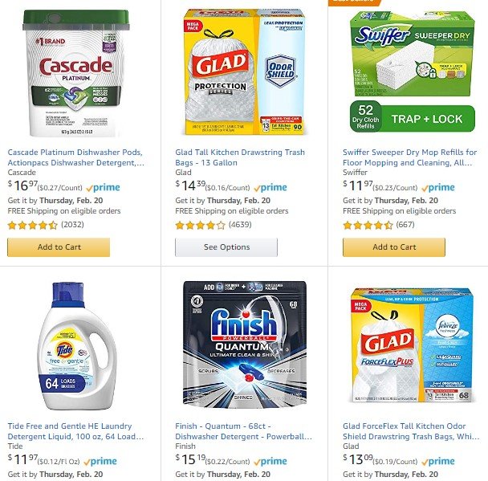Add Swiffer Sweeper refills to cart
This screenshot has width=488, height=481.
[394, 247]
